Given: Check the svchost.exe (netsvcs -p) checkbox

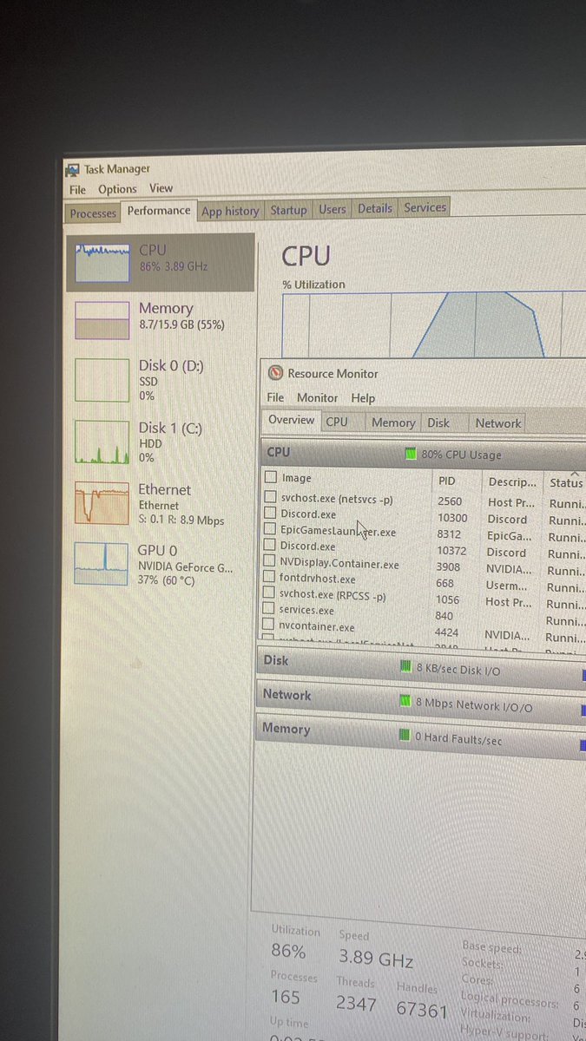Looking at the screenshot, I should tap(270, 497).
